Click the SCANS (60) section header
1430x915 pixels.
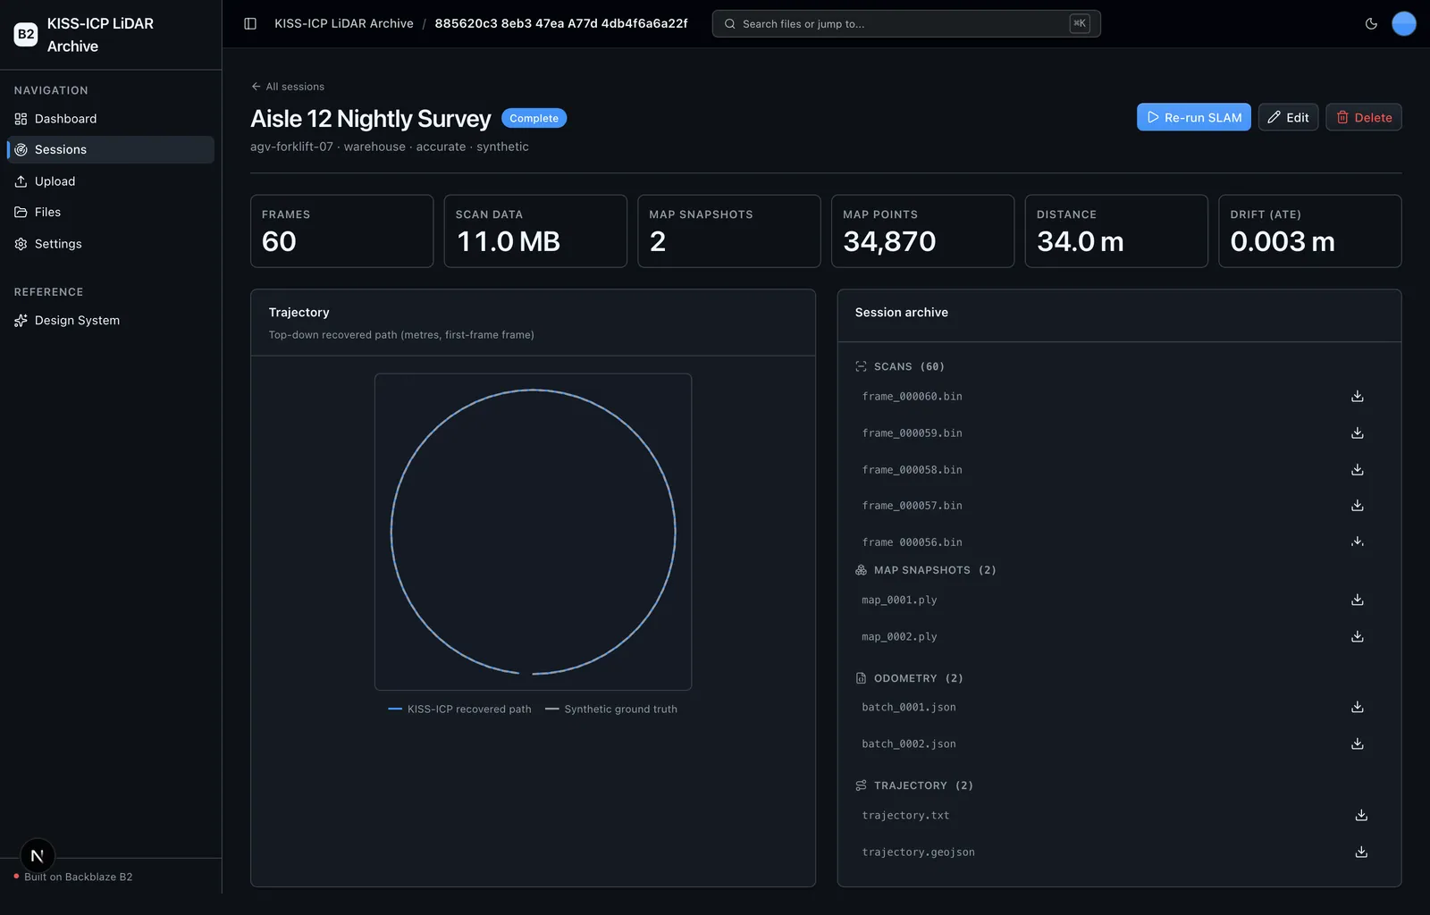pos(900,366)
